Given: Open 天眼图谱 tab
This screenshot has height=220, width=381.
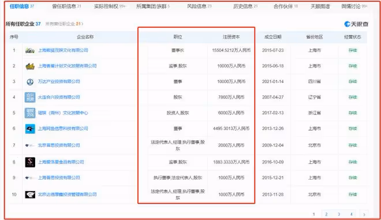Looking at the screenshot, I should (320, 6).
